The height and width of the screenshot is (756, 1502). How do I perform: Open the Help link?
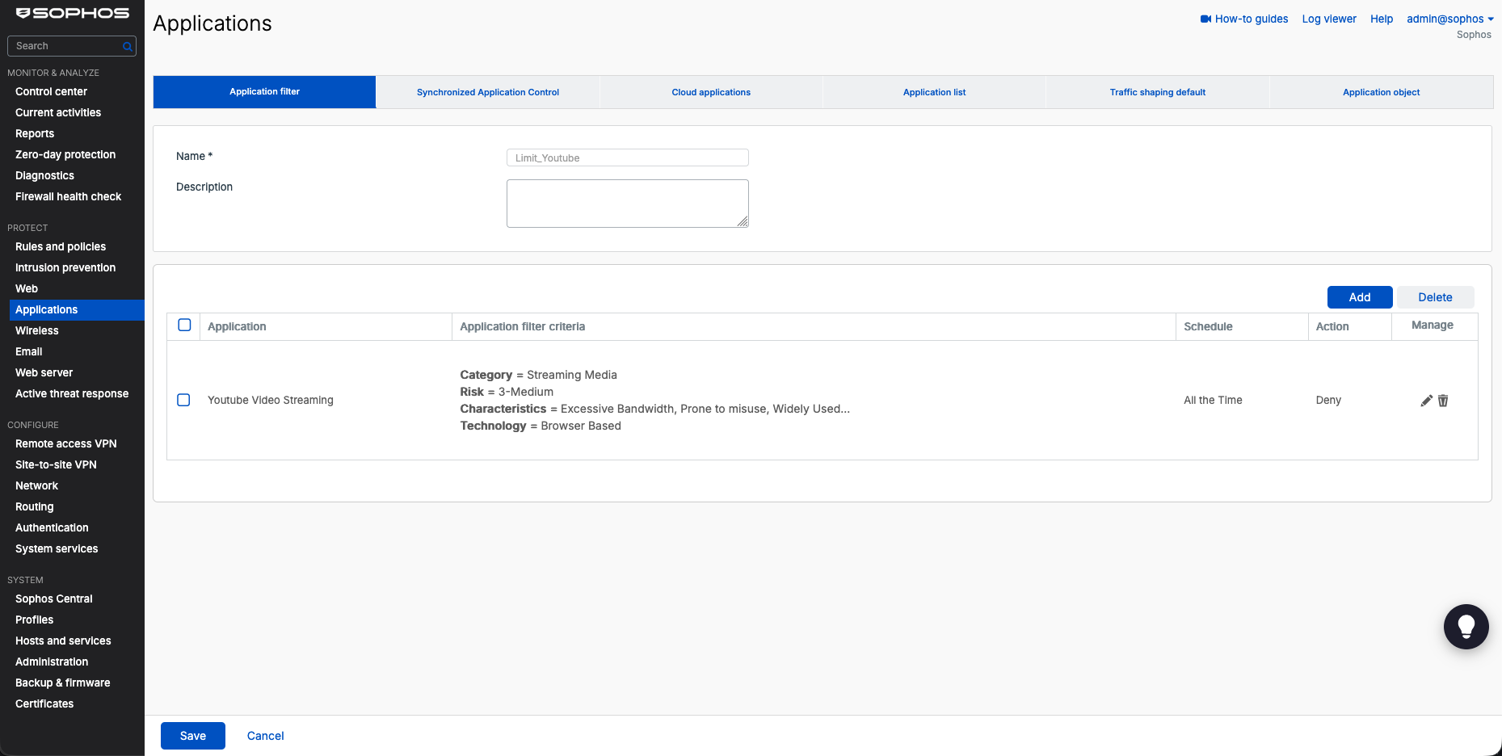coord(1382,19)
